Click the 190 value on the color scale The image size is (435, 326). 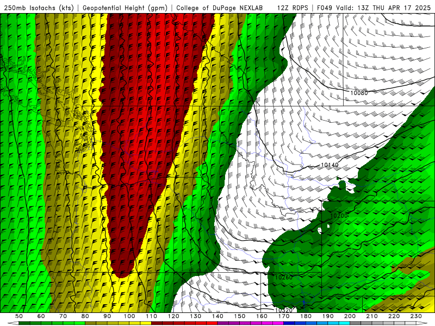point(328,316)
